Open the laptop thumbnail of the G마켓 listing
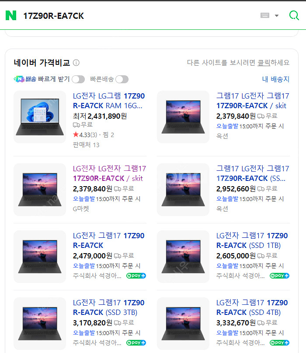Screen dimensions: 306x353 tap(40, 190)
